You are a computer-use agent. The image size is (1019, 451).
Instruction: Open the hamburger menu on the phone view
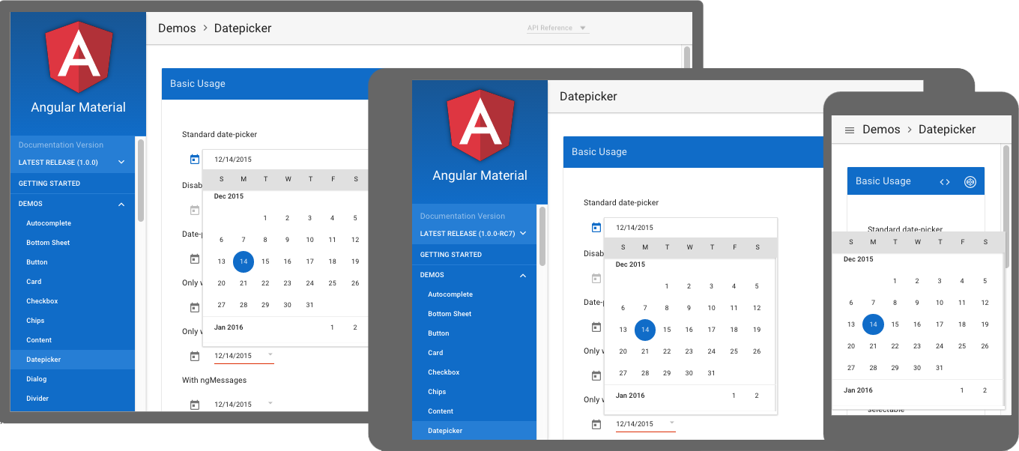[x=850, y=130]
